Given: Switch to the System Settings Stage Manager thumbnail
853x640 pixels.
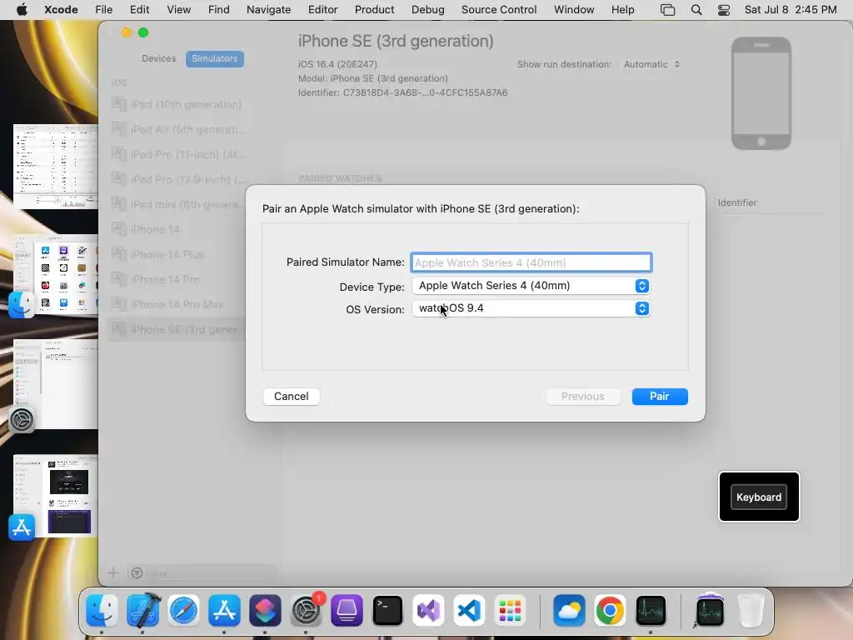Looking at the screenshot, I should [x=54, y=385].
